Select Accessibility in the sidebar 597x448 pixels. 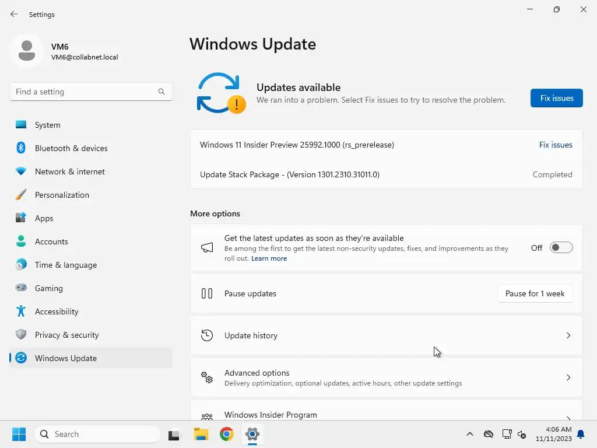tap(91, 311)
